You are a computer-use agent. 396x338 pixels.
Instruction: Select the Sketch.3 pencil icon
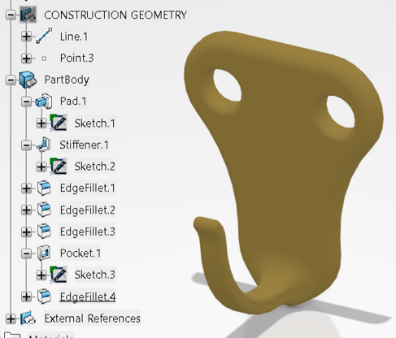pos(59,274)
